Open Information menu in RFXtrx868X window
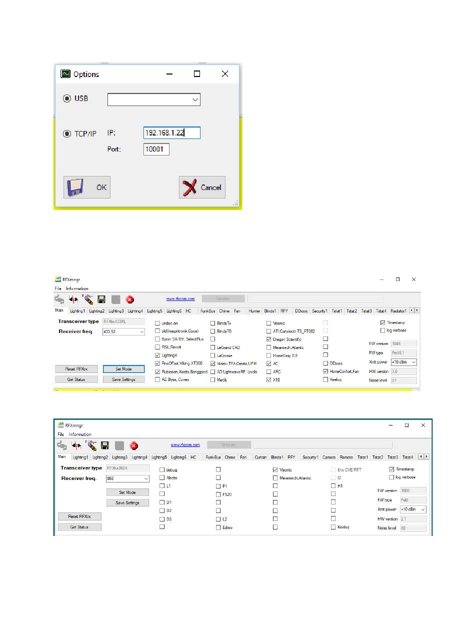Screen dimensions: 475x630 (x=80, y=434)
